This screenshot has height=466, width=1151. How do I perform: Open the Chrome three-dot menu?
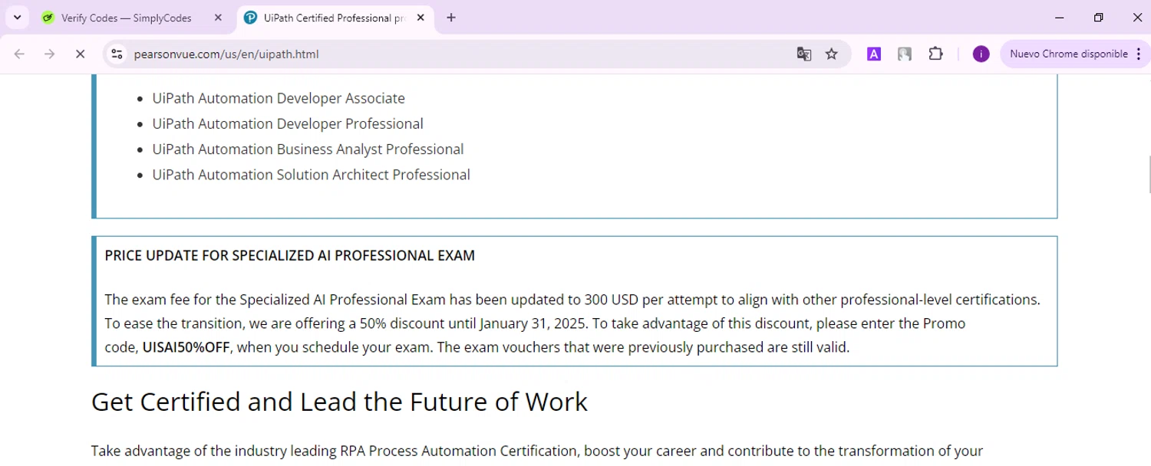coord(1139,54)
